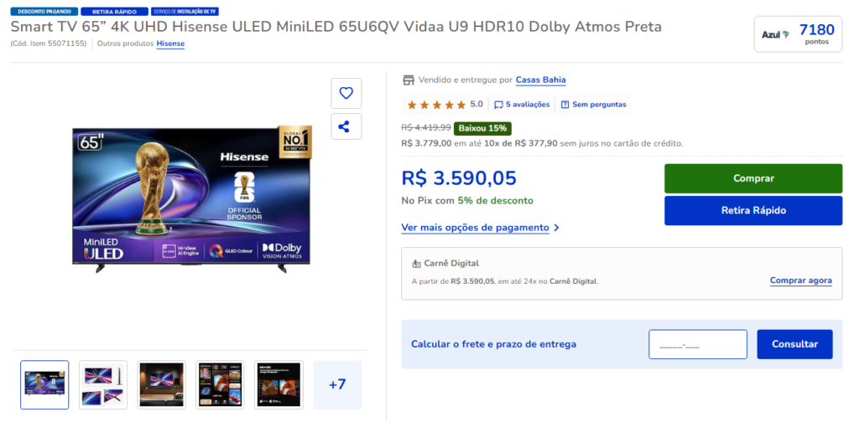Click the green Comprar button
Screen dimensions: 859x422
[x=753, y=178]
